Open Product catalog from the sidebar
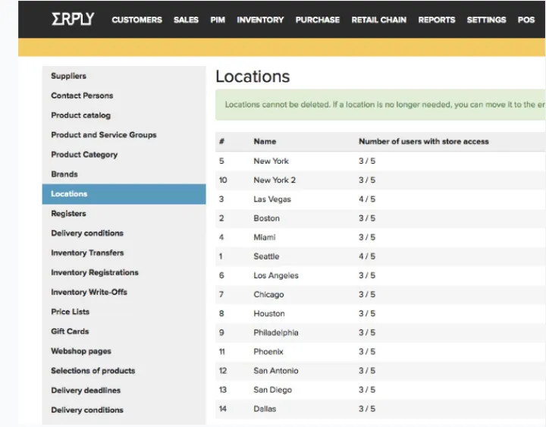 click(x=80, y=115)
